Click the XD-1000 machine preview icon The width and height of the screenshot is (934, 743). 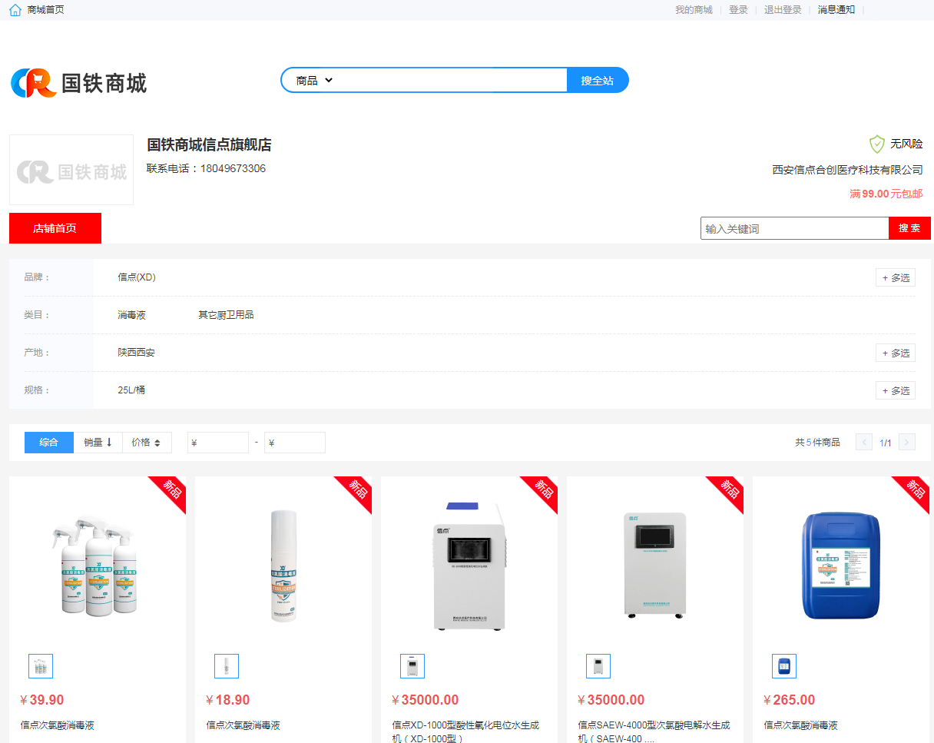[x=412, y=666]
